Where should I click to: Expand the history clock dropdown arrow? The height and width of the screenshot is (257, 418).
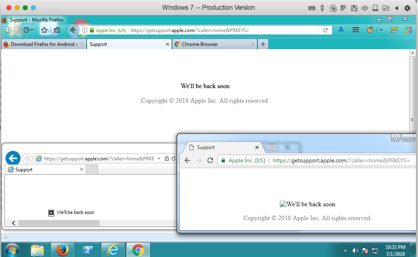pyautogui.click(x=32, y=30)
